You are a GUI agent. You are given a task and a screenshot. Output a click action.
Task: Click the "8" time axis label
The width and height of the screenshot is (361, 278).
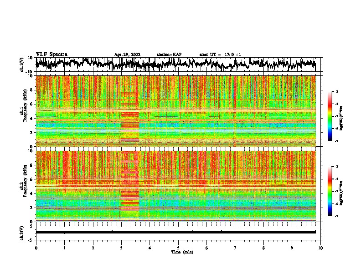[x=263, y=248]
